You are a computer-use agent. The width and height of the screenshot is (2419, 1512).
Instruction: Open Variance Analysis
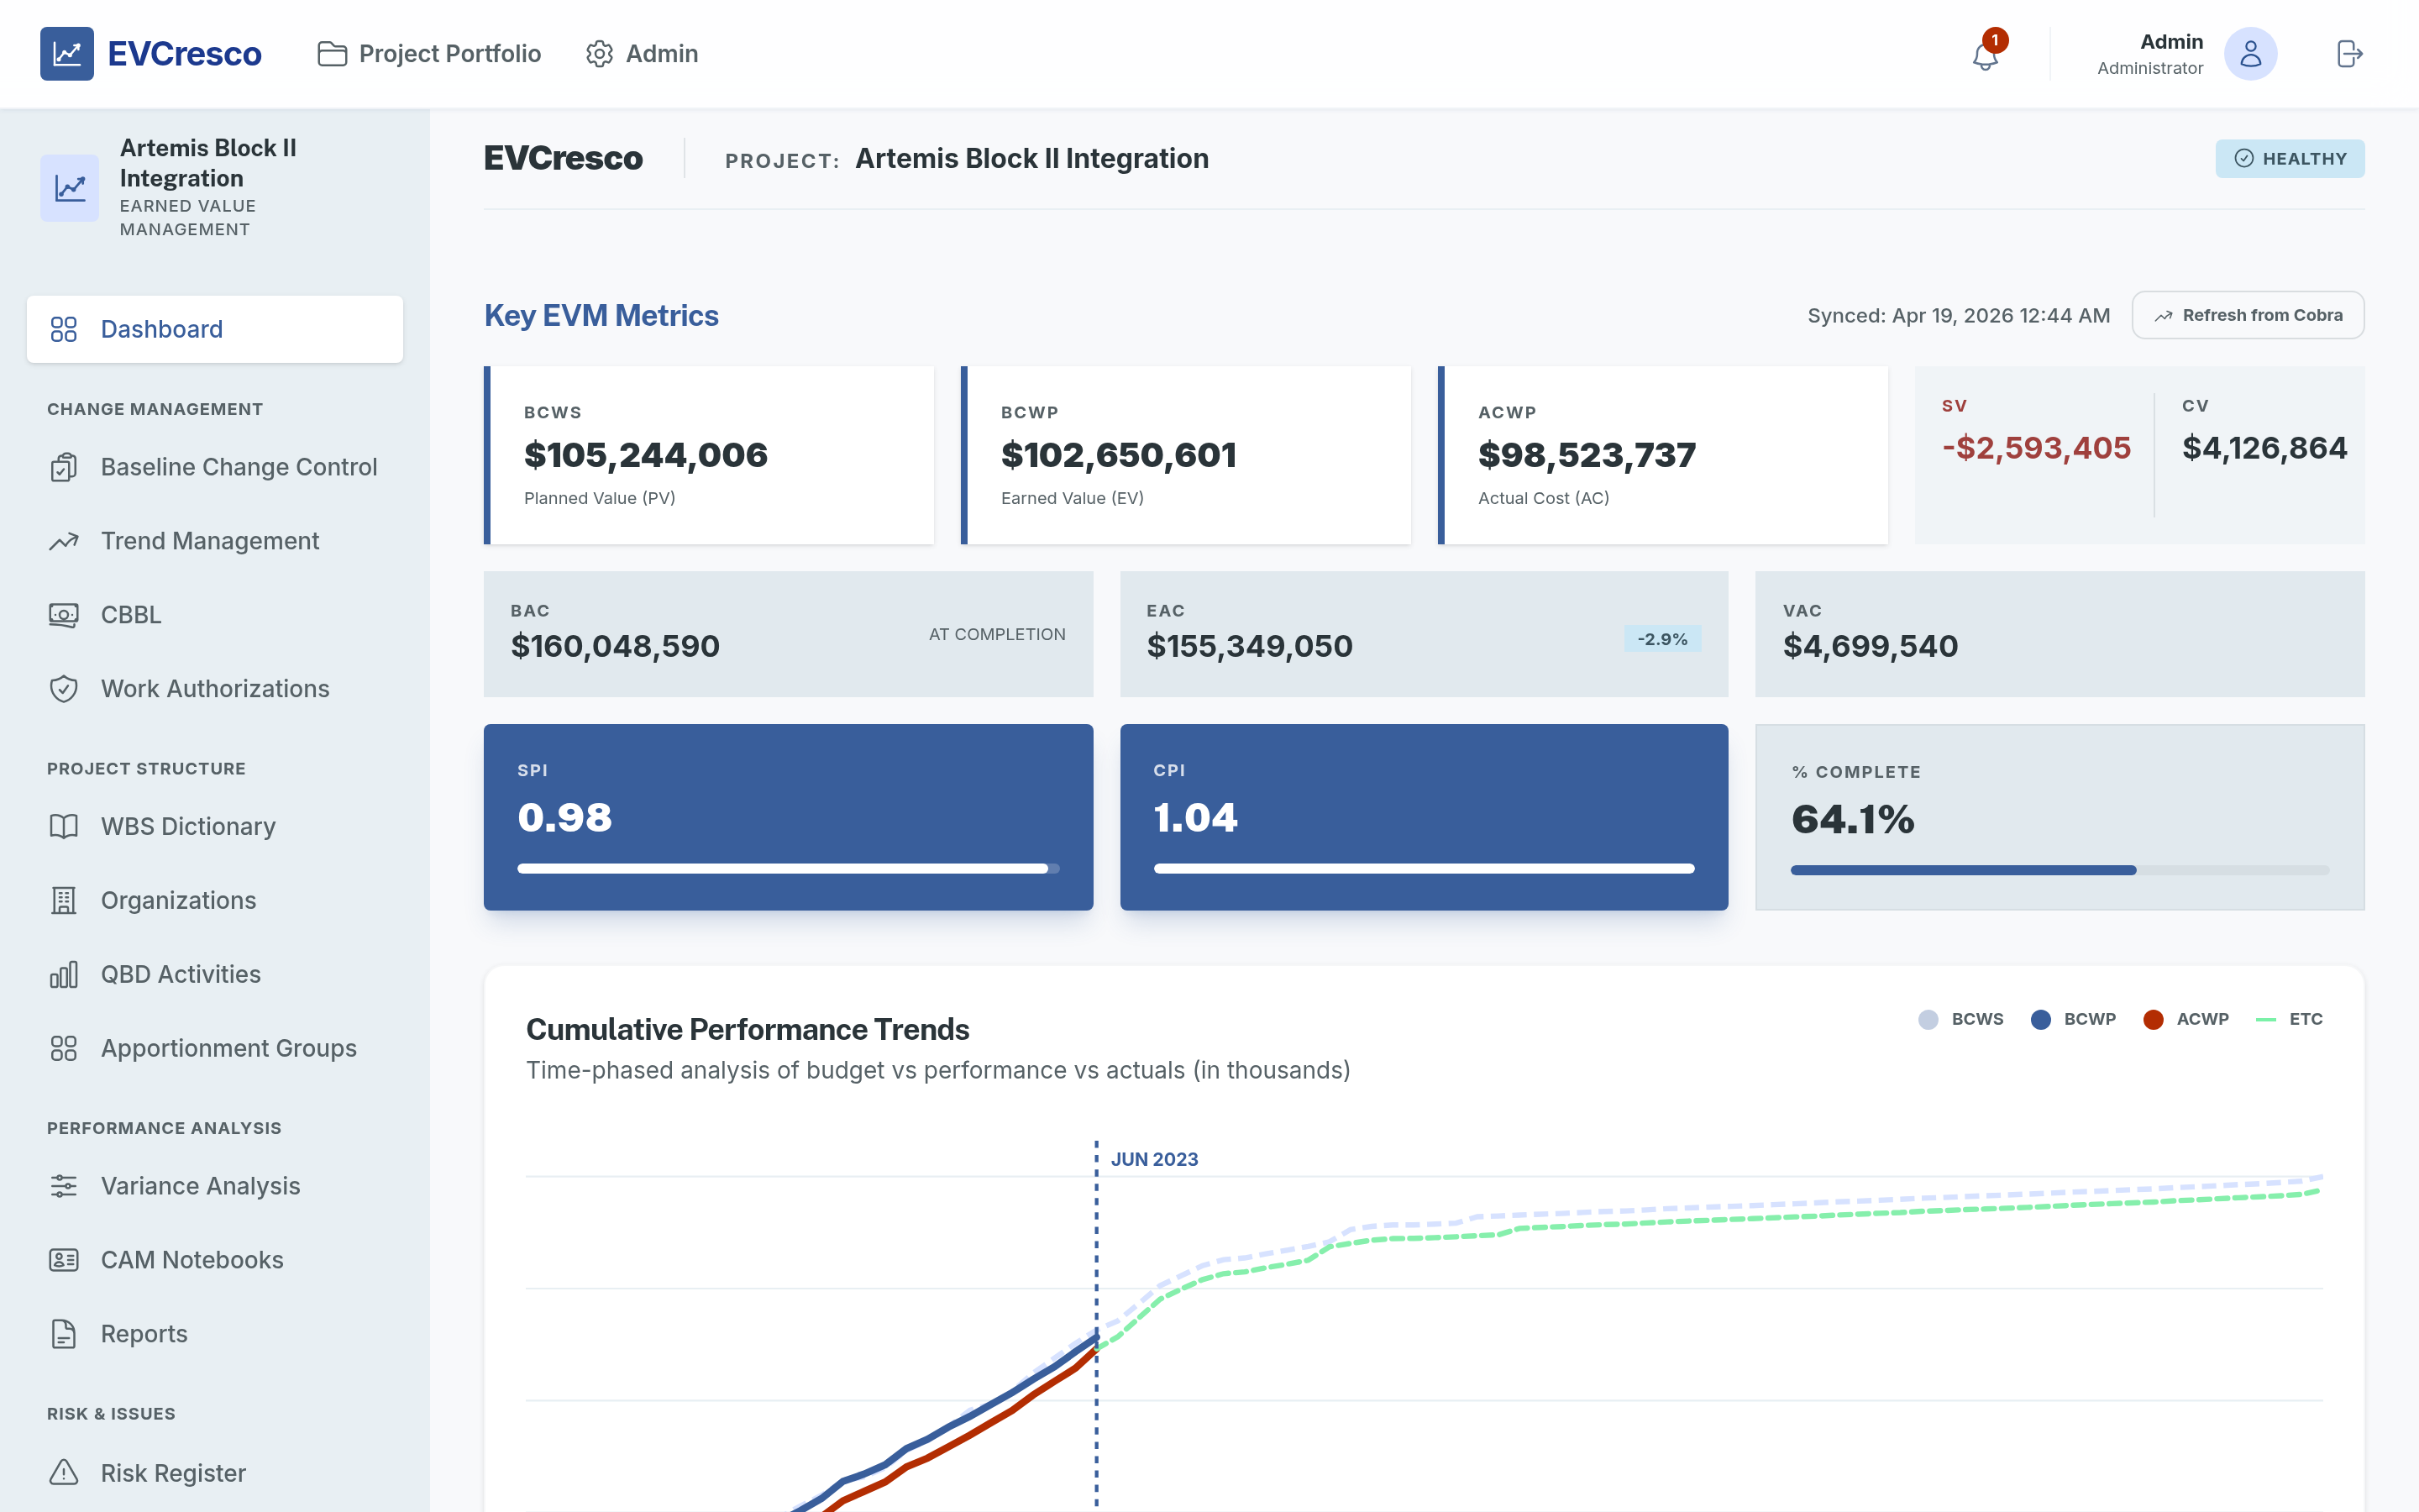tap(215, 1186)
